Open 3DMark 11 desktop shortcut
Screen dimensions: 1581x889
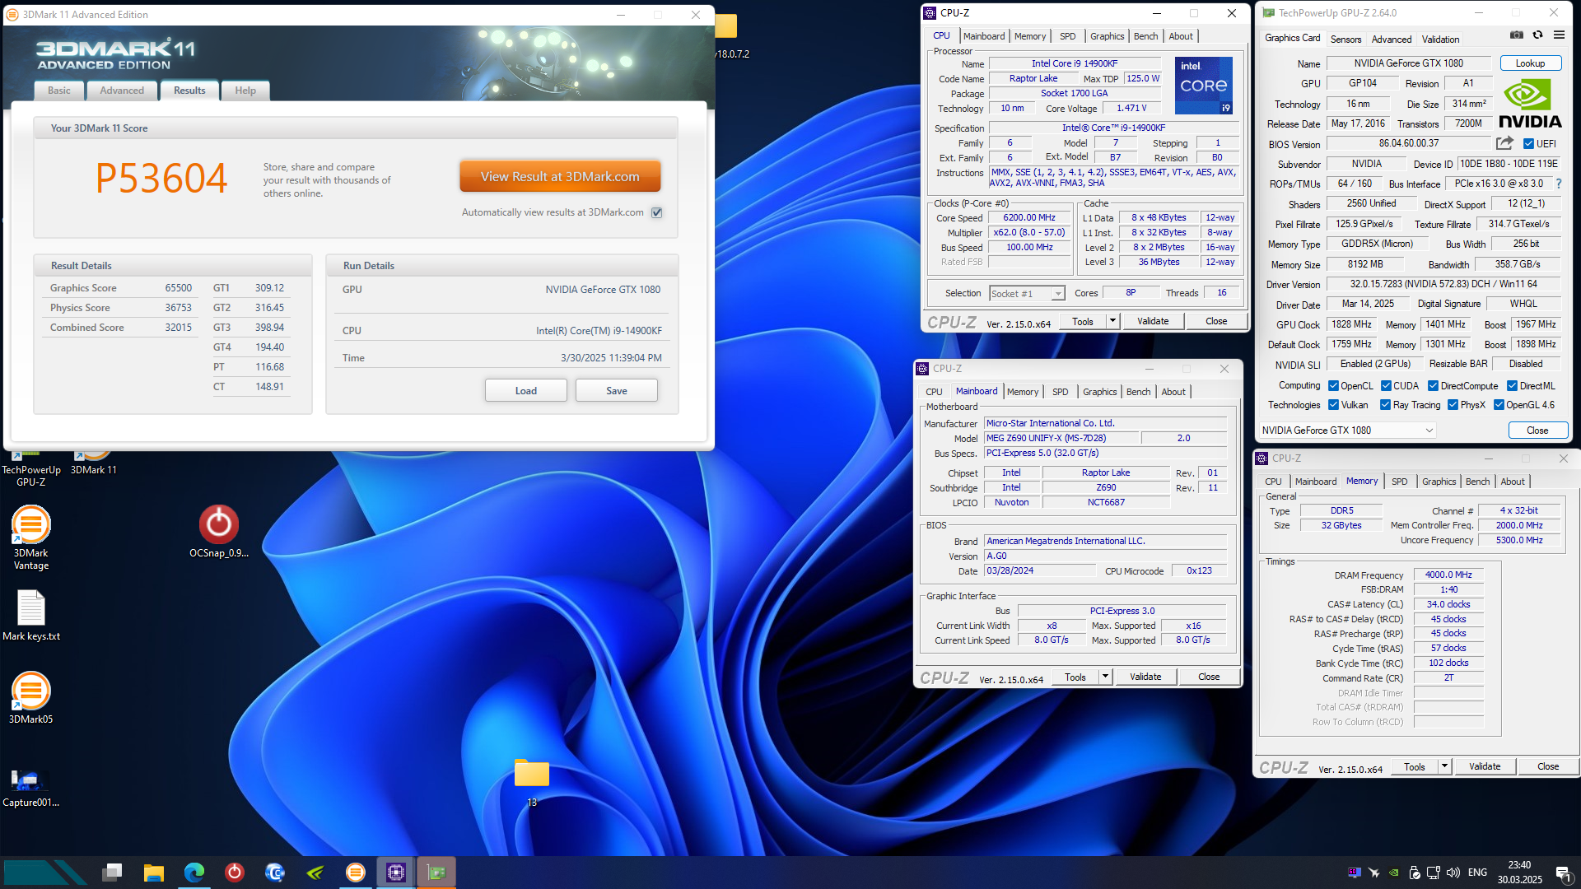pos(94,461)
